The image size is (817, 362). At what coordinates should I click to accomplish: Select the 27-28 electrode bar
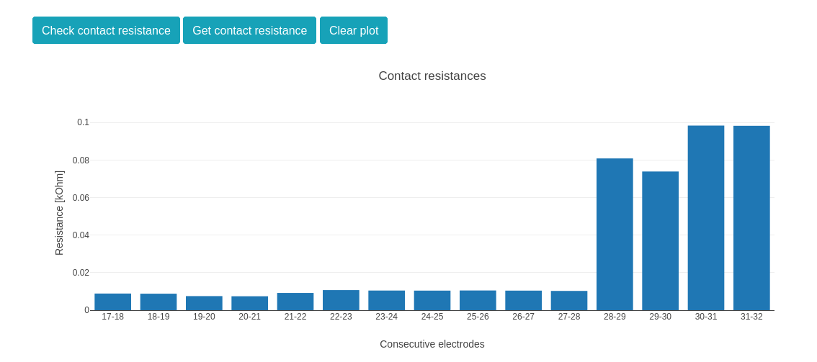pyautogui.click(x=569, y=301)
